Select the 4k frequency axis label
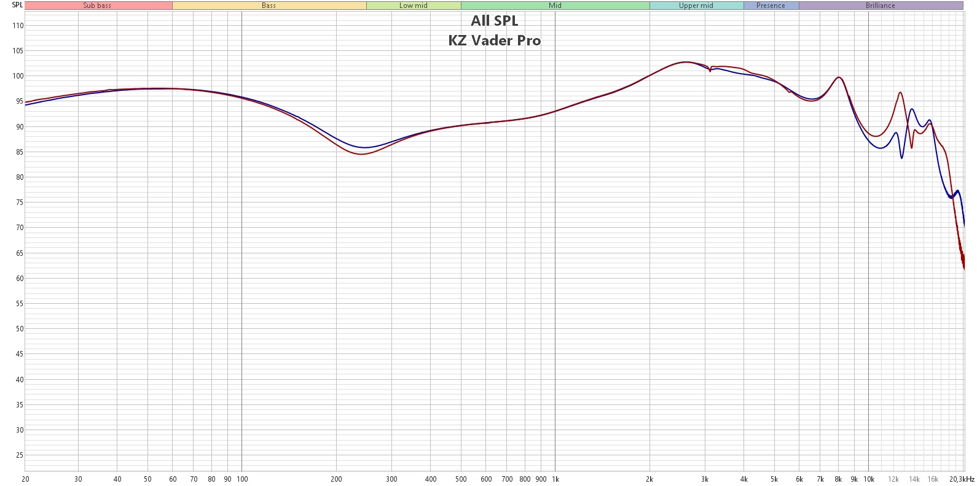The width and height of the screenshot is (977, 486). click(x=744, y=479)
